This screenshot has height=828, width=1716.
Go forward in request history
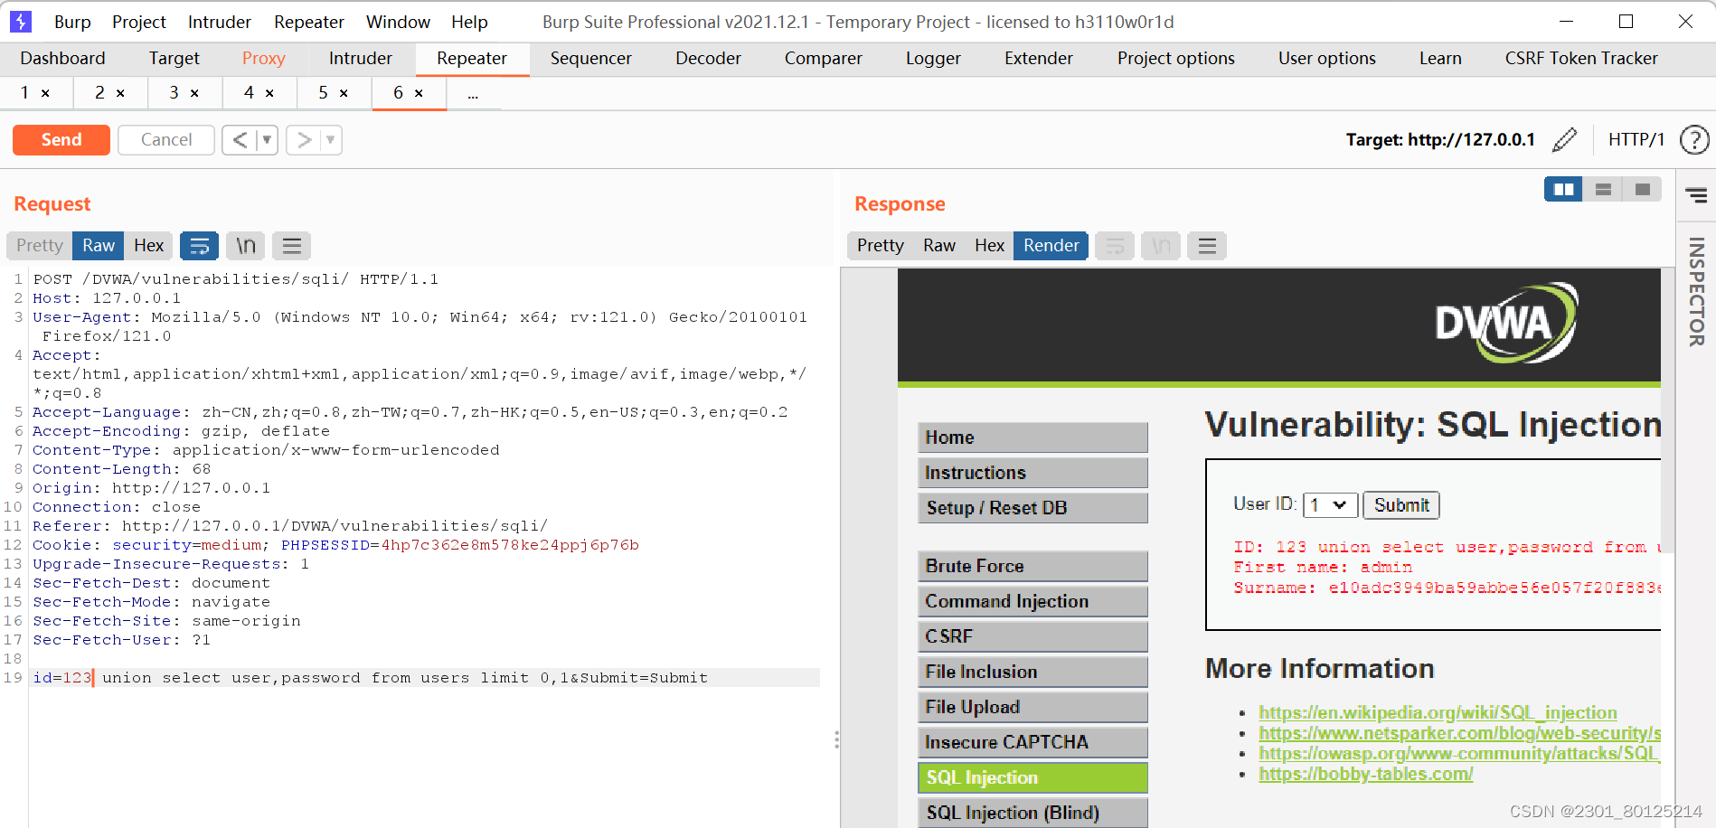click(305, 139)
